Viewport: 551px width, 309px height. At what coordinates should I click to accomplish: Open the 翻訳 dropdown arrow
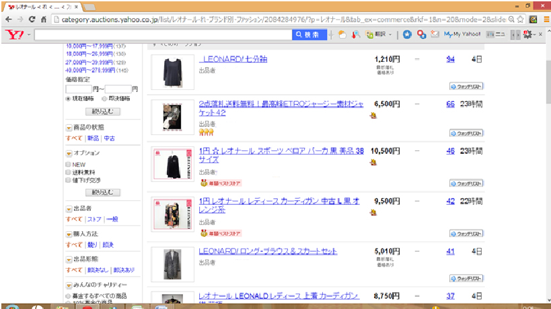(390, 35)
